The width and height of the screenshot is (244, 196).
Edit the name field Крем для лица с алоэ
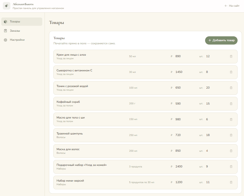(71, 55)
